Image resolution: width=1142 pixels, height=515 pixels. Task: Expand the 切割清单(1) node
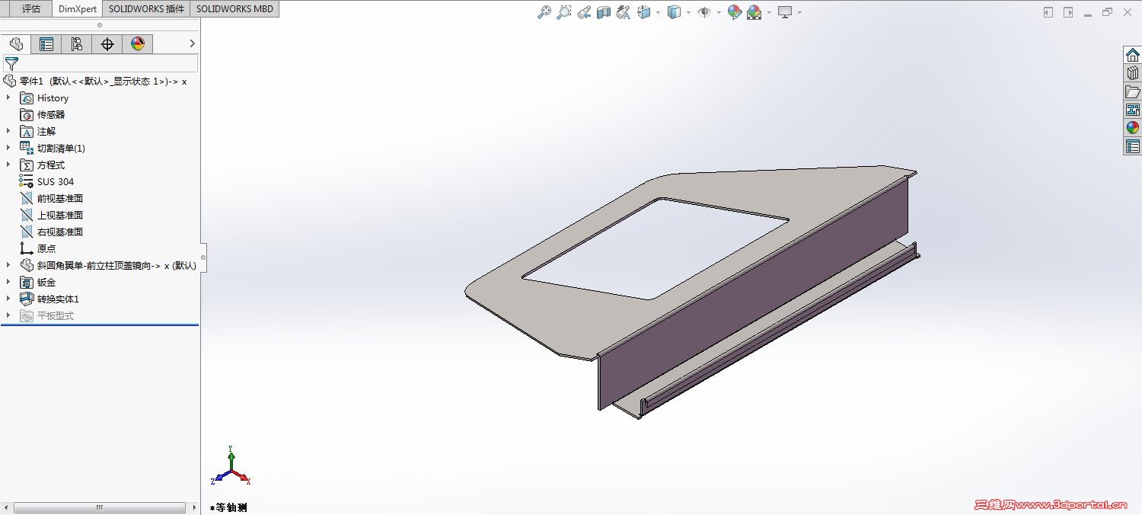tap(8, 148)
